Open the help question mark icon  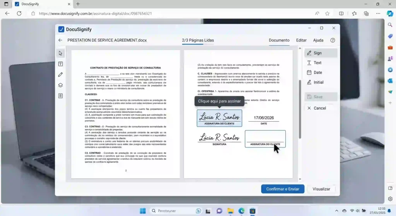[x=333, y=40]
